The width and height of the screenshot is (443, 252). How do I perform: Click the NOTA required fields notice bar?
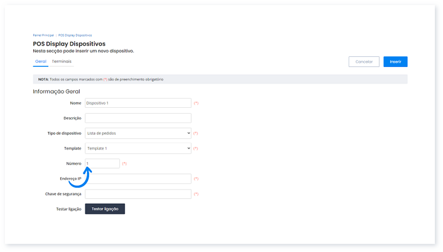click(220, 79)
